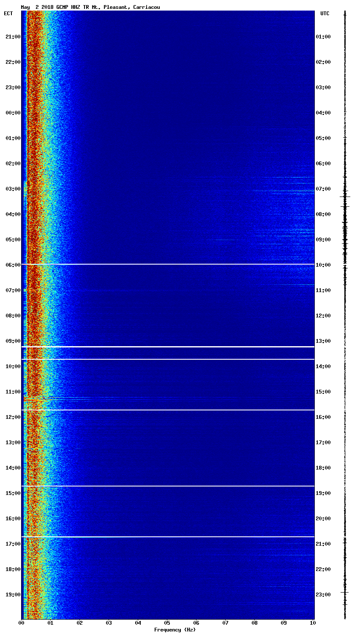Select 02:00 on the UTC time axis
360x634 pixels.
point(323,62)
